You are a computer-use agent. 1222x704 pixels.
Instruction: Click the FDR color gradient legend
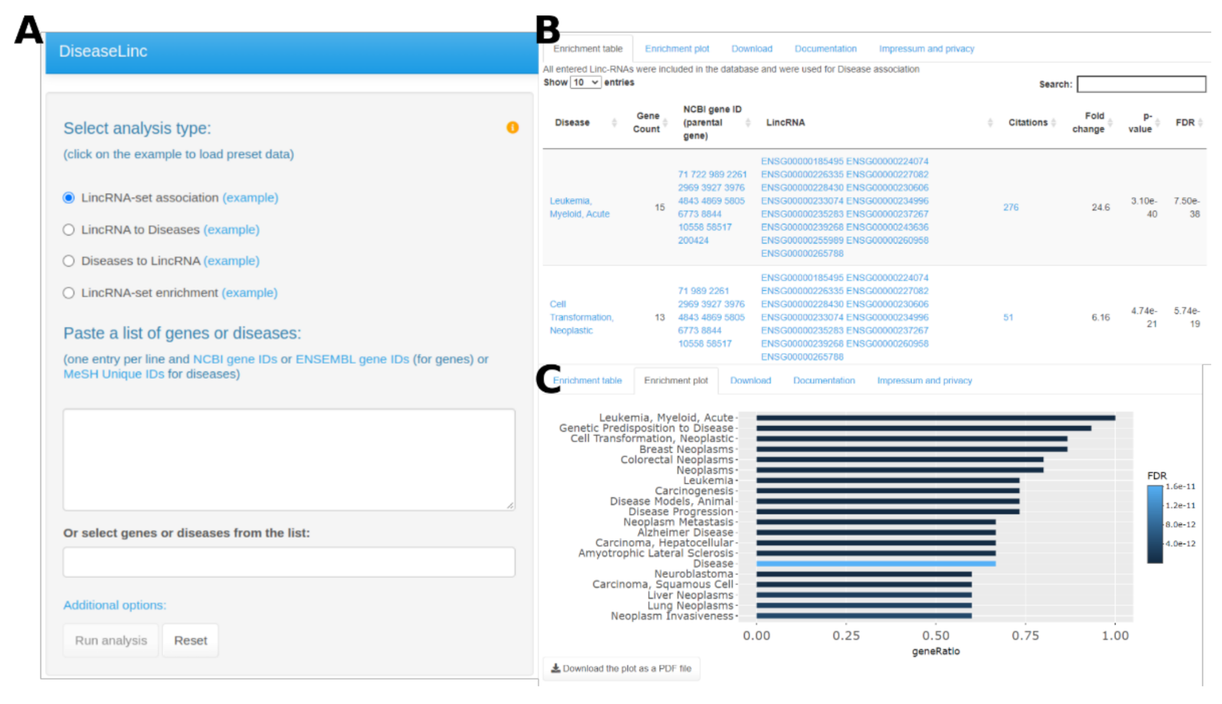coord(1154,524)
